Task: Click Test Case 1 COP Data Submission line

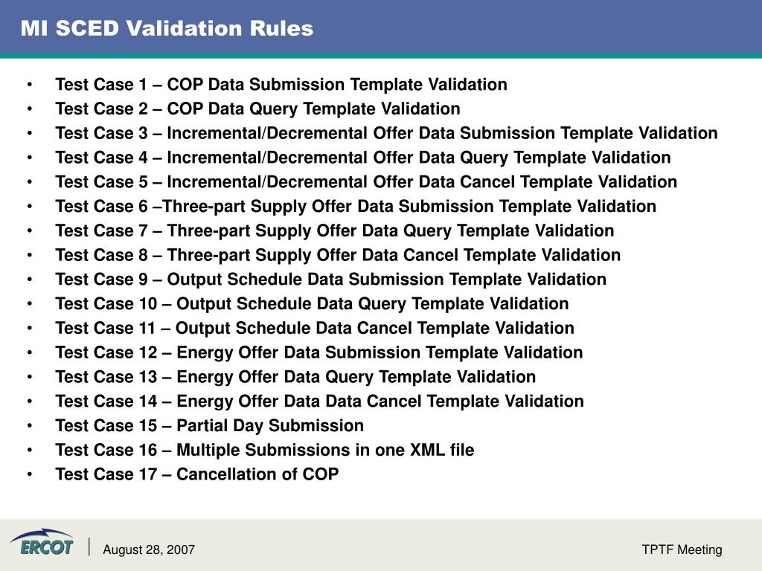Action: (281, 85)
